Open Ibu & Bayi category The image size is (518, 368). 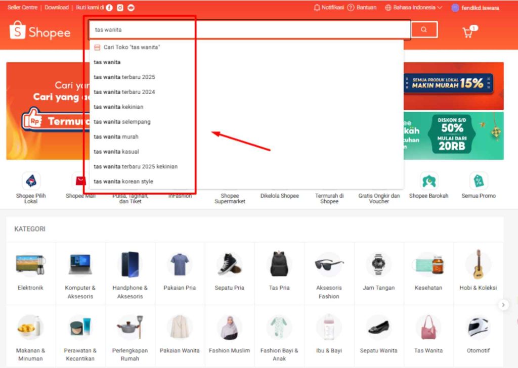(329, 337)
